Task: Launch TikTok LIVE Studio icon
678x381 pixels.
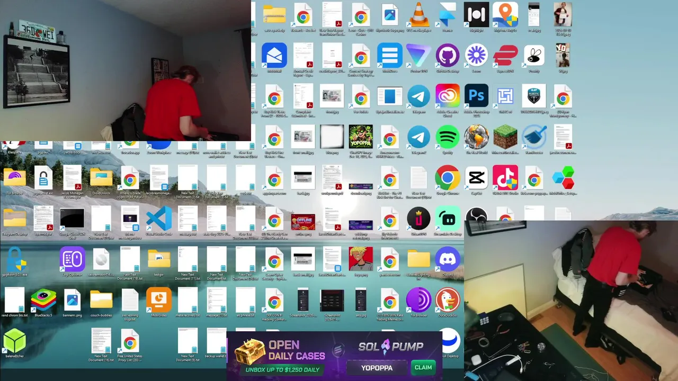Action: 505,178
